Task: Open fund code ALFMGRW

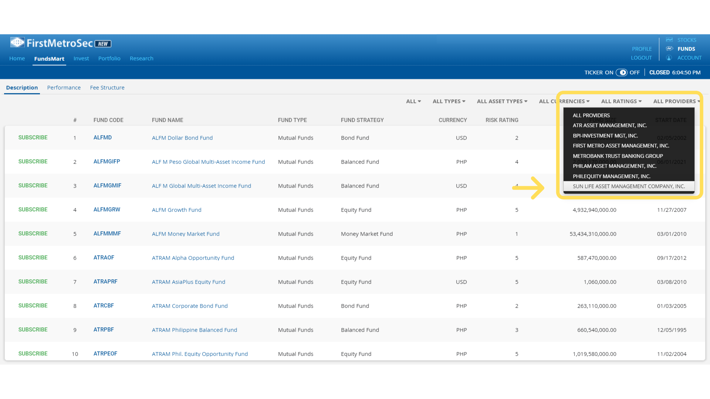Action: pos(106,209)
